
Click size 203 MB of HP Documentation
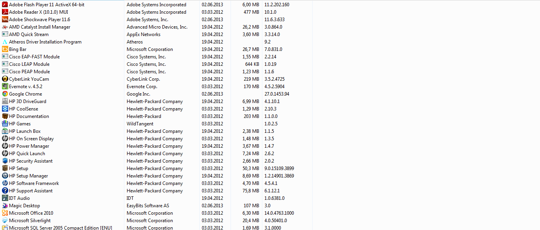coord(251,116)
